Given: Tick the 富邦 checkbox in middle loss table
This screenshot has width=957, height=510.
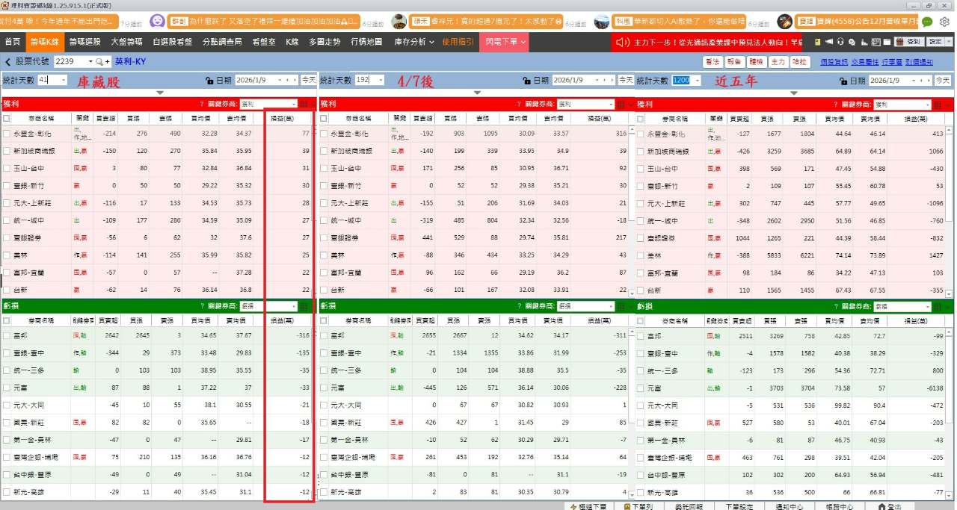Looking at the screenshot, I should coord(324,336).
